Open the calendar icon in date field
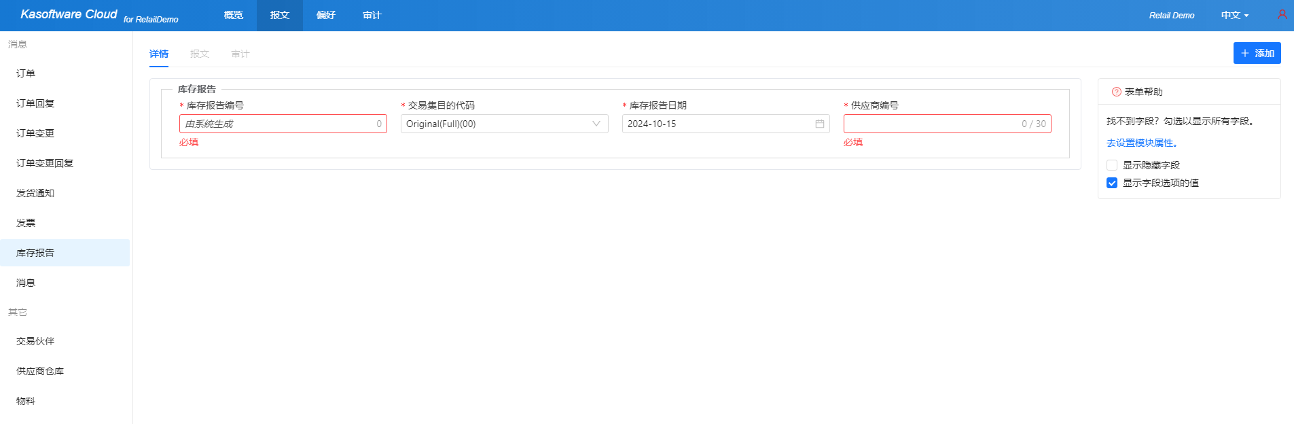 819,124
